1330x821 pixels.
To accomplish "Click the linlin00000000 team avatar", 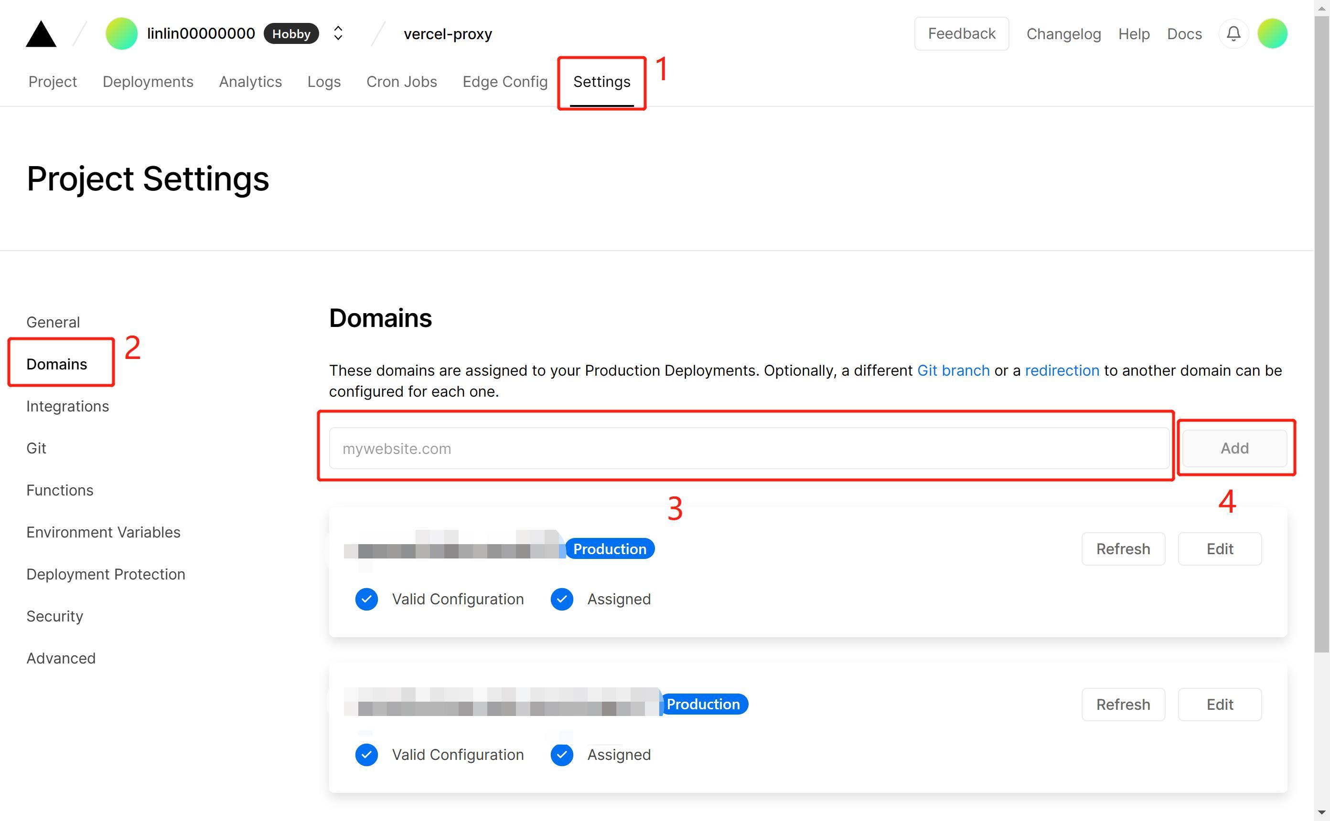I will 121,34.
